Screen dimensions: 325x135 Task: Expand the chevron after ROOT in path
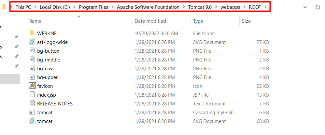point(266,7)
